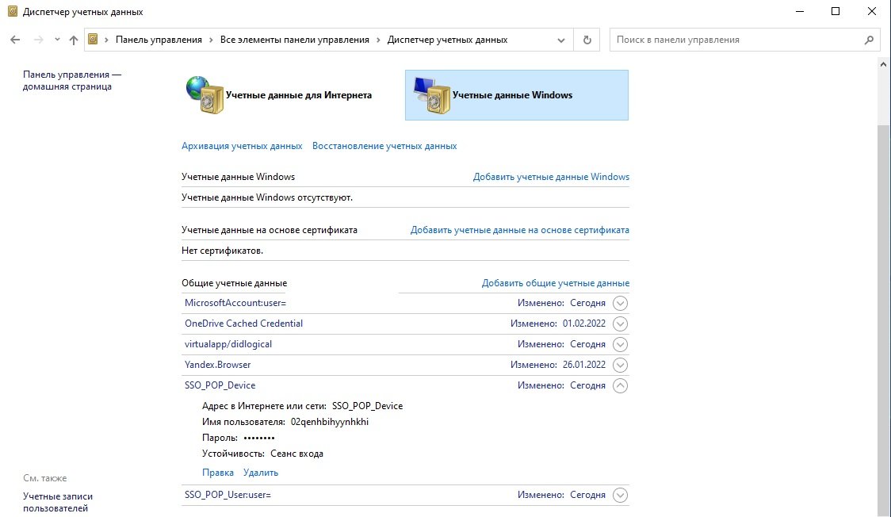Click the Control Panel icon in address bar
This screenshot has height=517, width=891.
click(93, 40)
